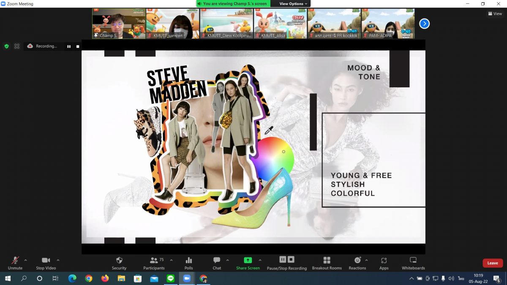This screenshot has height=285, width=507.
Task: Click the stop icon in the bottom toolbar
Action: (x=291, y=260)
